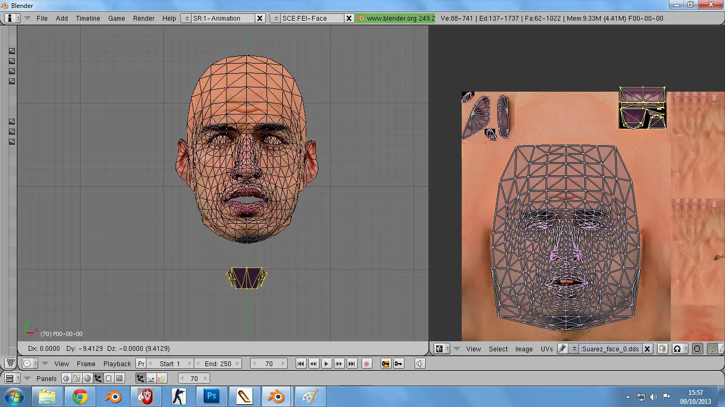This screenshot has width=725, height=407.
Task: Open the SCE:FEI-Face scene dropdown arrows
Action: click(x=275, y=18)
